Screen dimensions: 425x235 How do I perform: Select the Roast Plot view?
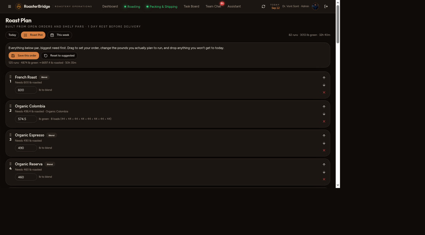click(33, 35)
